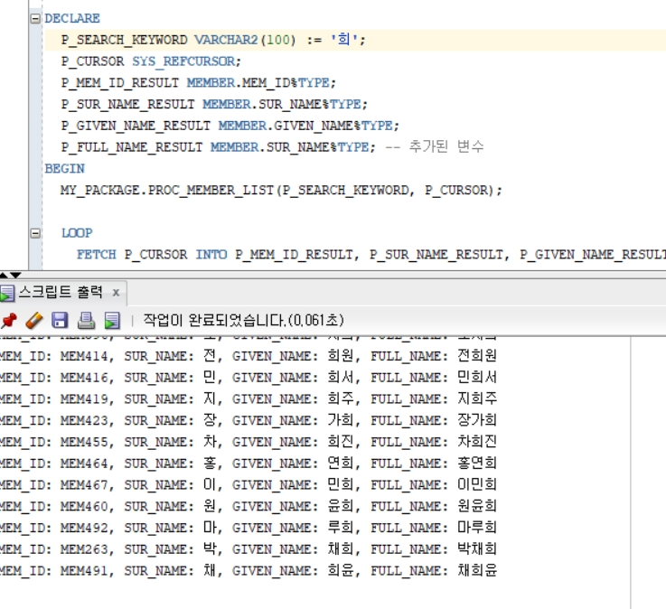Click full name 박채희

[477, 548]
